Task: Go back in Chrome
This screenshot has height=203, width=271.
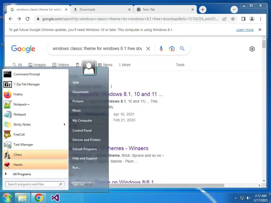Action: pos(11,19)
